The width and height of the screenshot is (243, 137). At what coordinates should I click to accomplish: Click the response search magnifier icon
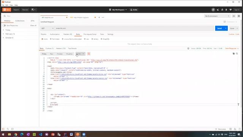pyautogui.click(x=237, y=54)
